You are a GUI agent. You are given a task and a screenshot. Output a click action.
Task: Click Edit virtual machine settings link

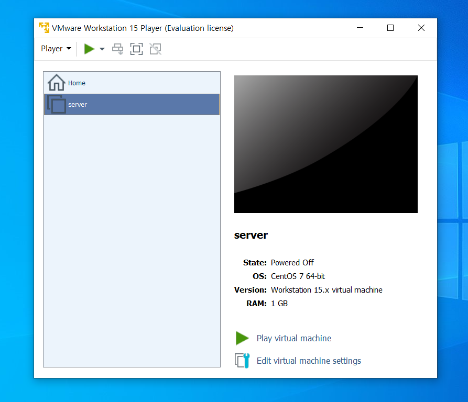click(x=309, y=361)
